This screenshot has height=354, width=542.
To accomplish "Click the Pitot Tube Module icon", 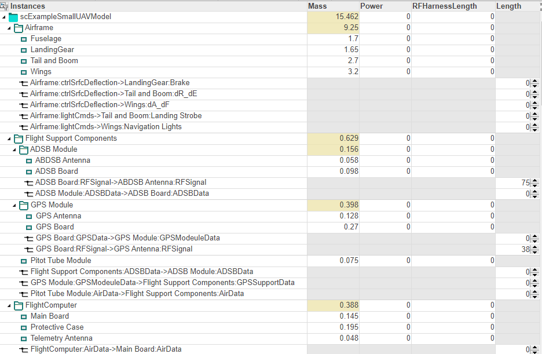I will (x=24, y=261).
